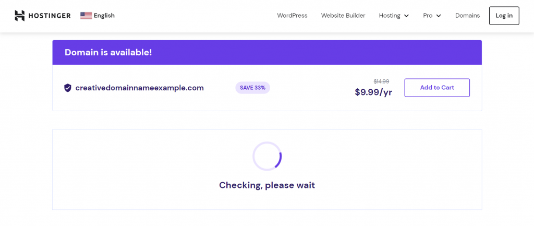Image resolution: width=534 pixels, height=226 pixels.
Task: Click the US flag icon
Action: pos(86,16)
